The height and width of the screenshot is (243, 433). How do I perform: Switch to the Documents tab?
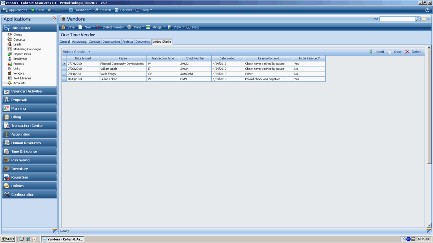(x=142, y=41)
